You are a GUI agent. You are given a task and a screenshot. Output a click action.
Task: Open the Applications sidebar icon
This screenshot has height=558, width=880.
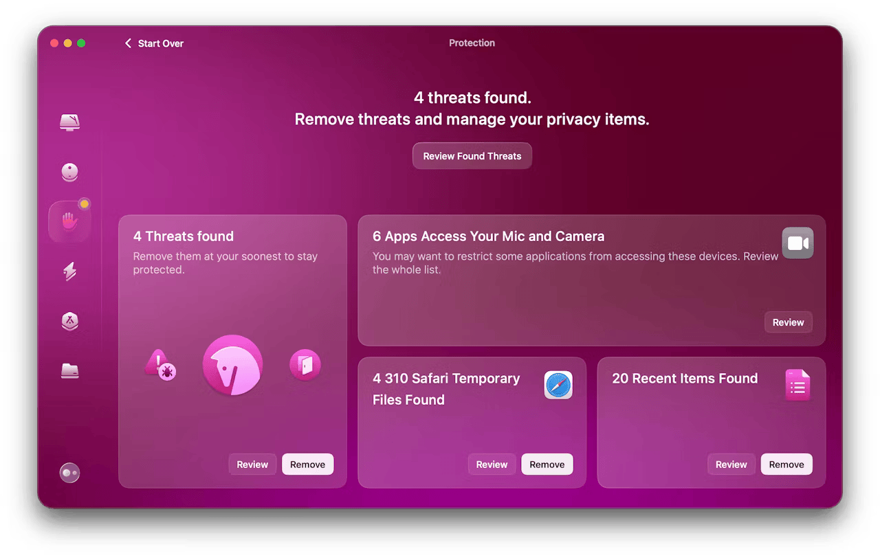(69, 321)
